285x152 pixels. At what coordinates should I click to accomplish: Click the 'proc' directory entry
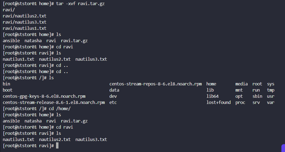pos(240,102)
